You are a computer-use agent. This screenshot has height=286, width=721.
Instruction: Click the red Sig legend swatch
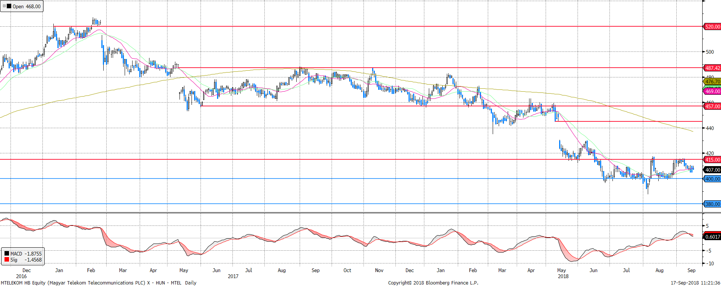[x=6, y=260]
